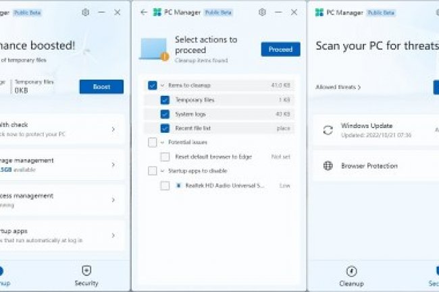
Task: Check Reset default browser to Edge checkbox
Action: pyautogui.click(x=165, y=156)
